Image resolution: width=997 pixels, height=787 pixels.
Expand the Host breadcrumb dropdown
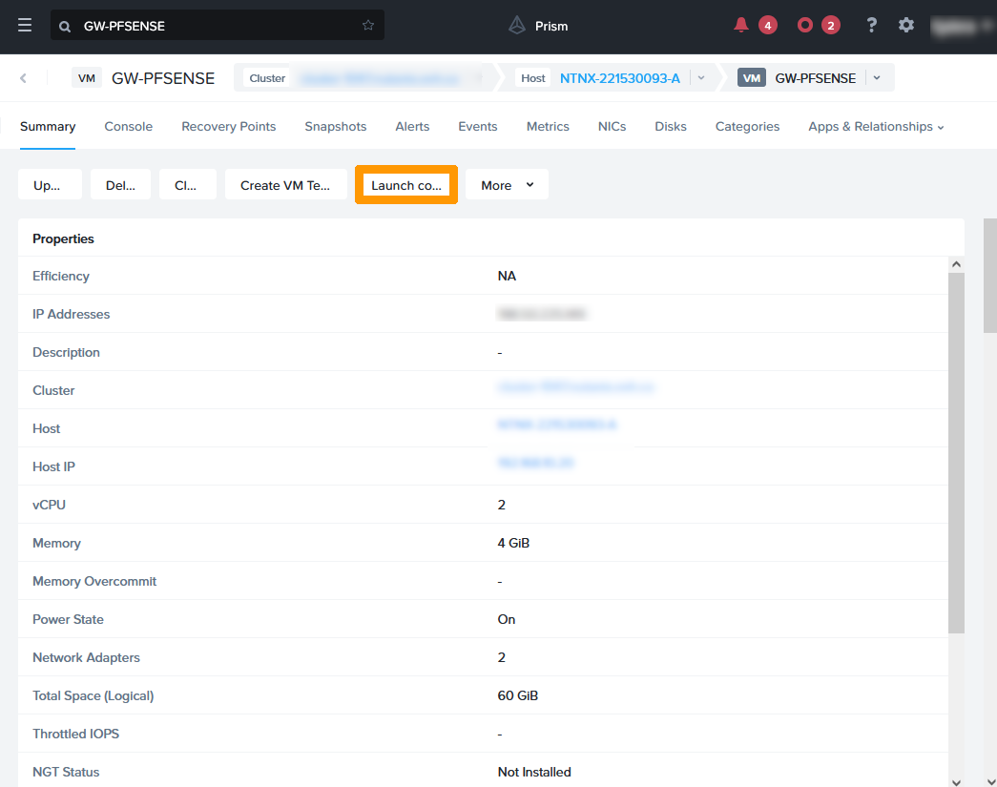point(701,78)
